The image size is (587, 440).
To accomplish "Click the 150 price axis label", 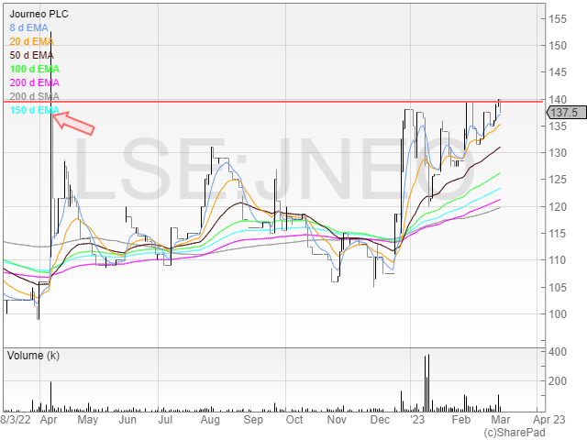I will [558, 46].
